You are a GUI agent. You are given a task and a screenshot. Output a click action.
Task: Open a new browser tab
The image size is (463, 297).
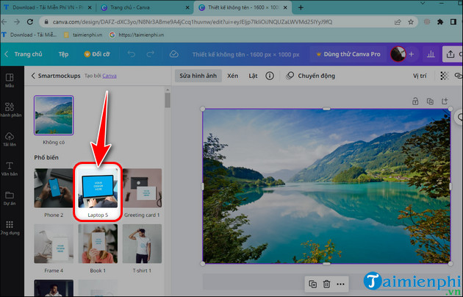[301, 7]
